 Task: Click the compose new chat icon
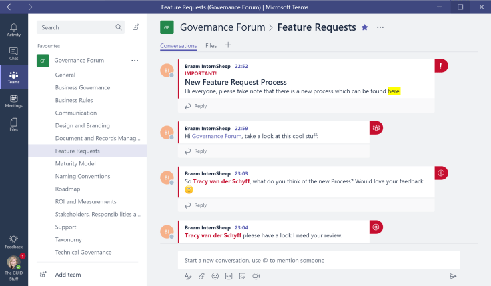click(x=136, y=27)
